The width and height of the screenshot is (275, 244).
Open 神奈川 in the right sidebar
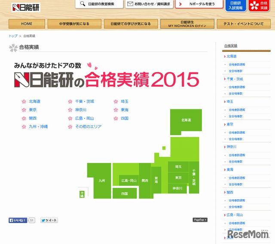point(232,147)
